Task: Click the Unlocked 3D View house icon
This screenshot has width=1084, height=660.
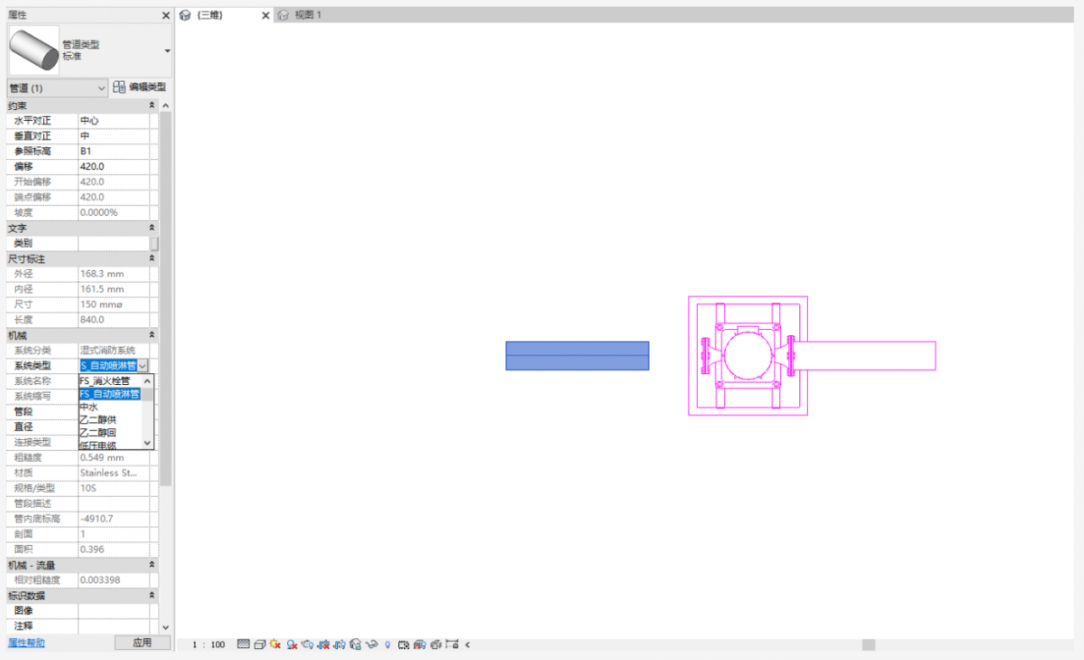Action: click(x=356, y=645)
